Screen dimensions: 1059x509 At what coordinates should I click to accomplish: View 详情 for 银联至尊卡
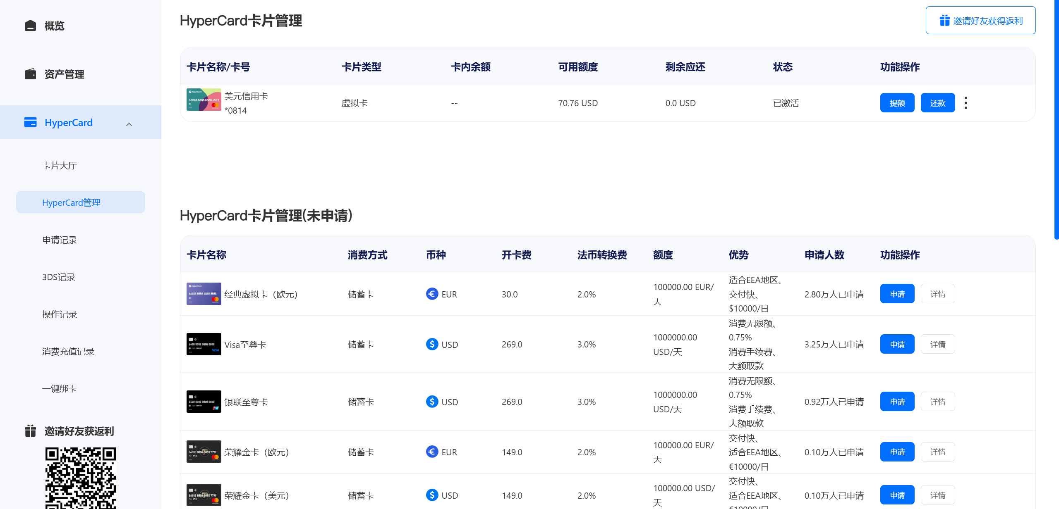coord(938,402)
